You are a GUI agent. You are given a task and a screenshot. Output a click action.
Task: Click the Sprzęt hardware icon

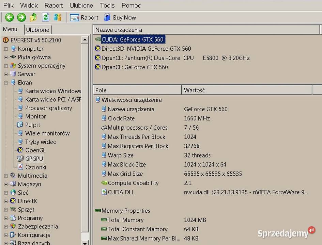pos(13,209)
